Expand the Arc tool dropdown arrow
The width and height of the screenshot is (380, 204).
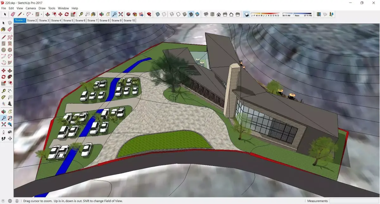(x=33, y=14)
